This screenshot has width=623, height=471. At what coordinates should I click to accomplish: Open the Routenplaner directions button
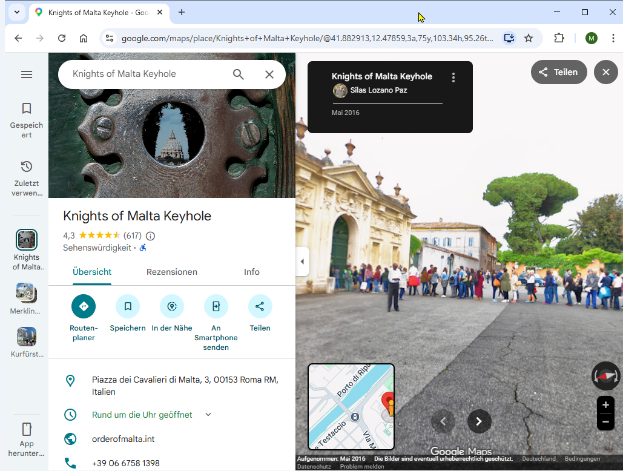click(x=84, y=306)
